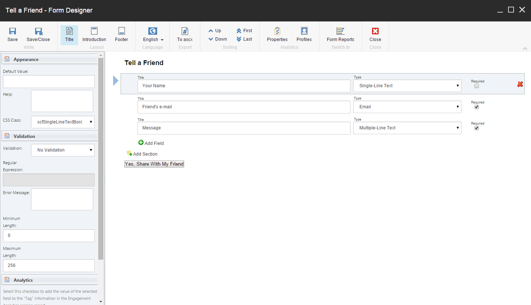Click the Help text area

click(62, 101)
